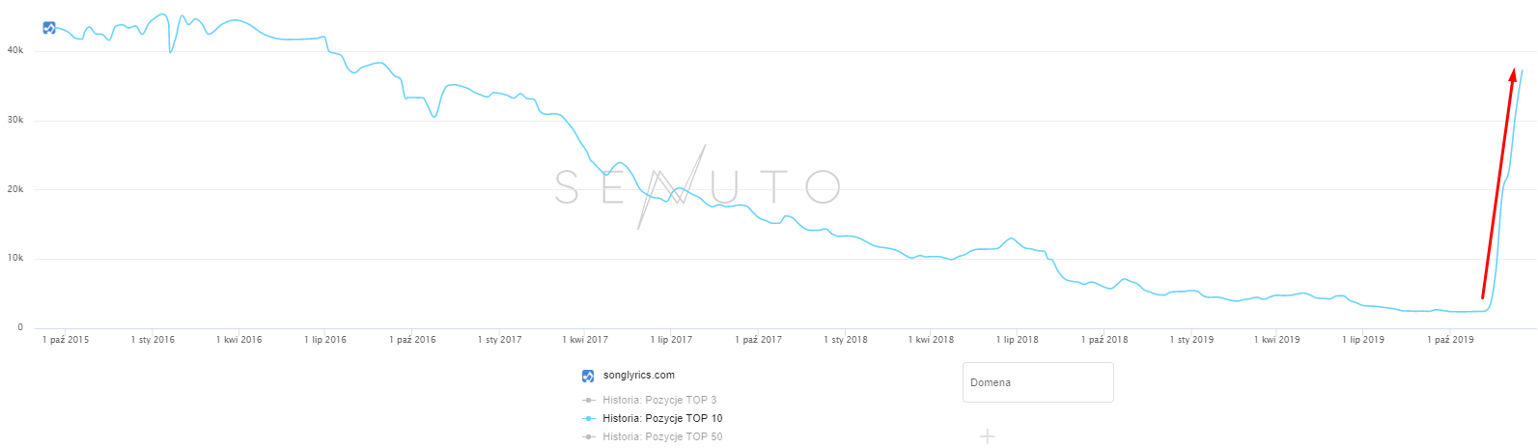
Task: Click the plus icon to add domain
Action: 987,437
